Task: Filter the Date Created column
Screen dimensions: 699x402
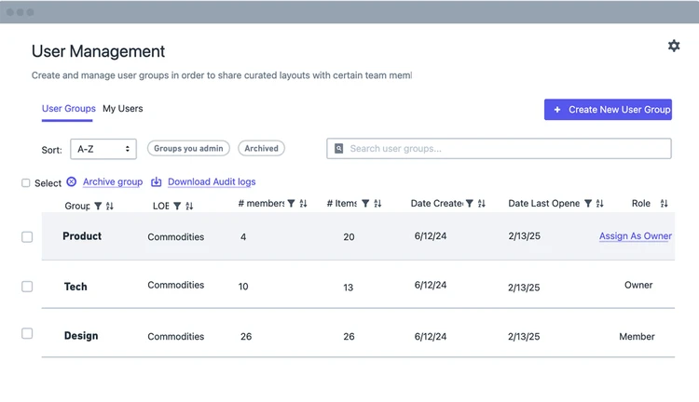Action: click(x=470, y=204)
